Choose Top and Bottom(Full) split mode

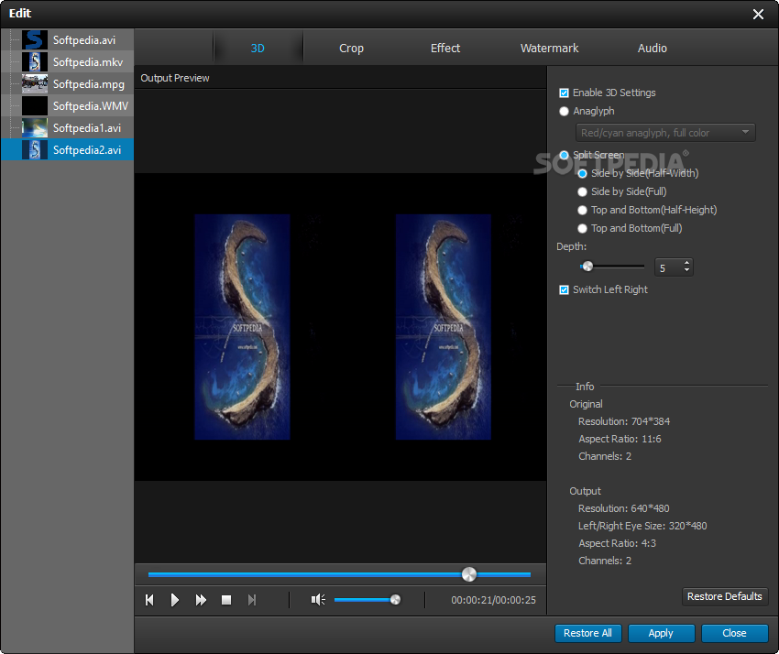click(x=583, y=228)
